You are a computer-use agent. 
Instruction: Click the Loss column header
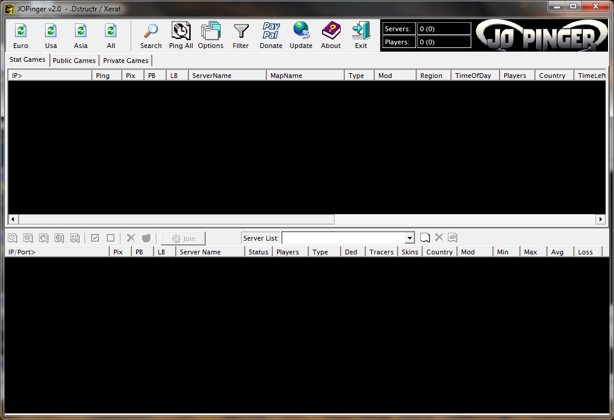[x=588, y=252]
